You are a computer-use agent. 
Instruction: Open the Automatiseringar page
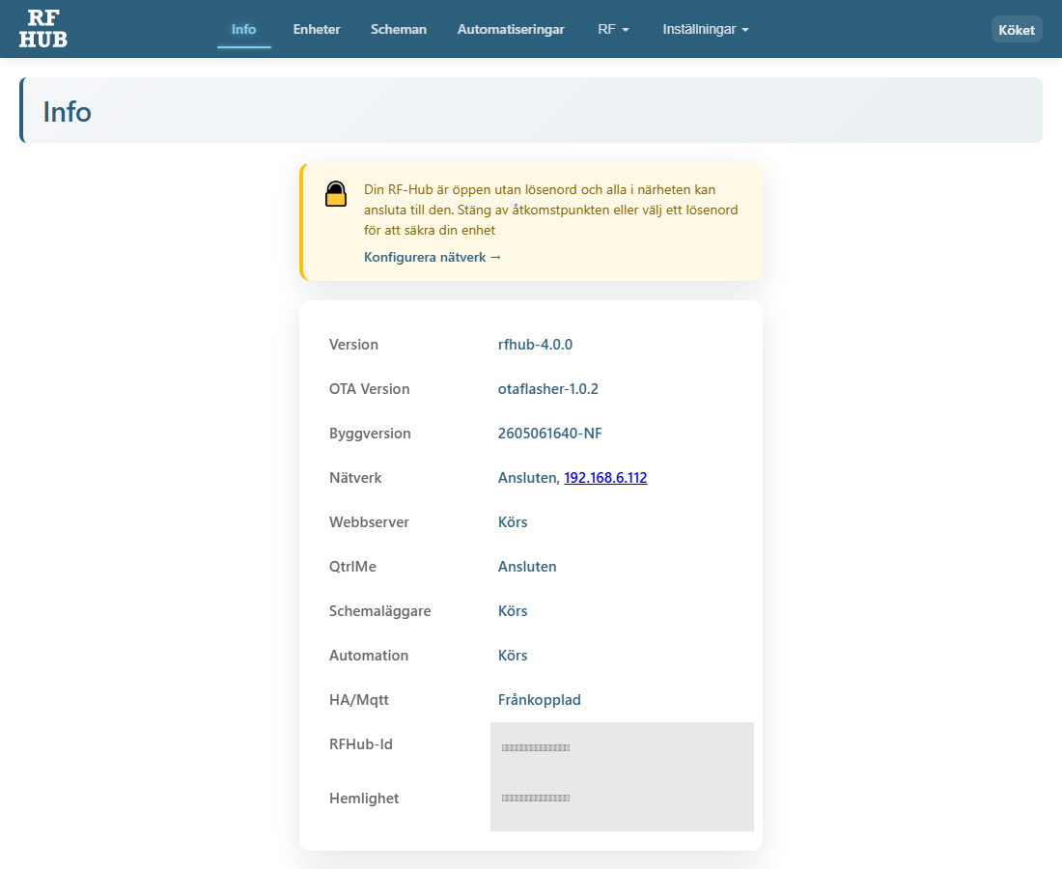511,29
